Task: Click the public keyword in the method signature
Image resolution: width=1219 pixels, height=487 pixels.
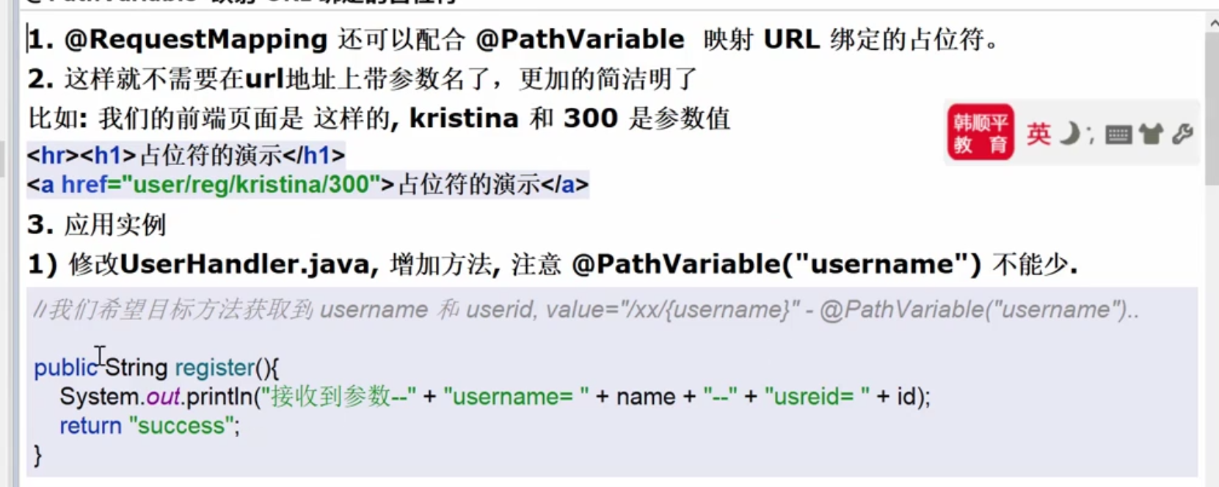Action: [65, 367]
